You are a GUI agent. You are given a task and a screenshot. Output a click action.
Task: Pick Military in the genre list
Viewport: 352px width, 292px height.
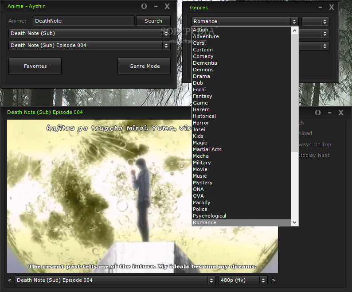(x=241, y=163)
